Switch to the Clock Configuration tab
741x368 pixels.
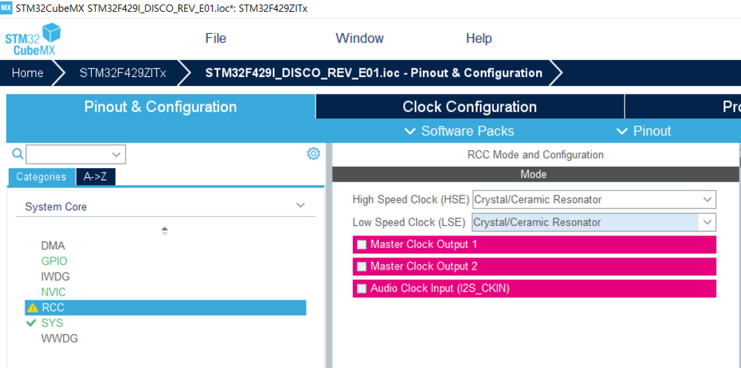470,107
